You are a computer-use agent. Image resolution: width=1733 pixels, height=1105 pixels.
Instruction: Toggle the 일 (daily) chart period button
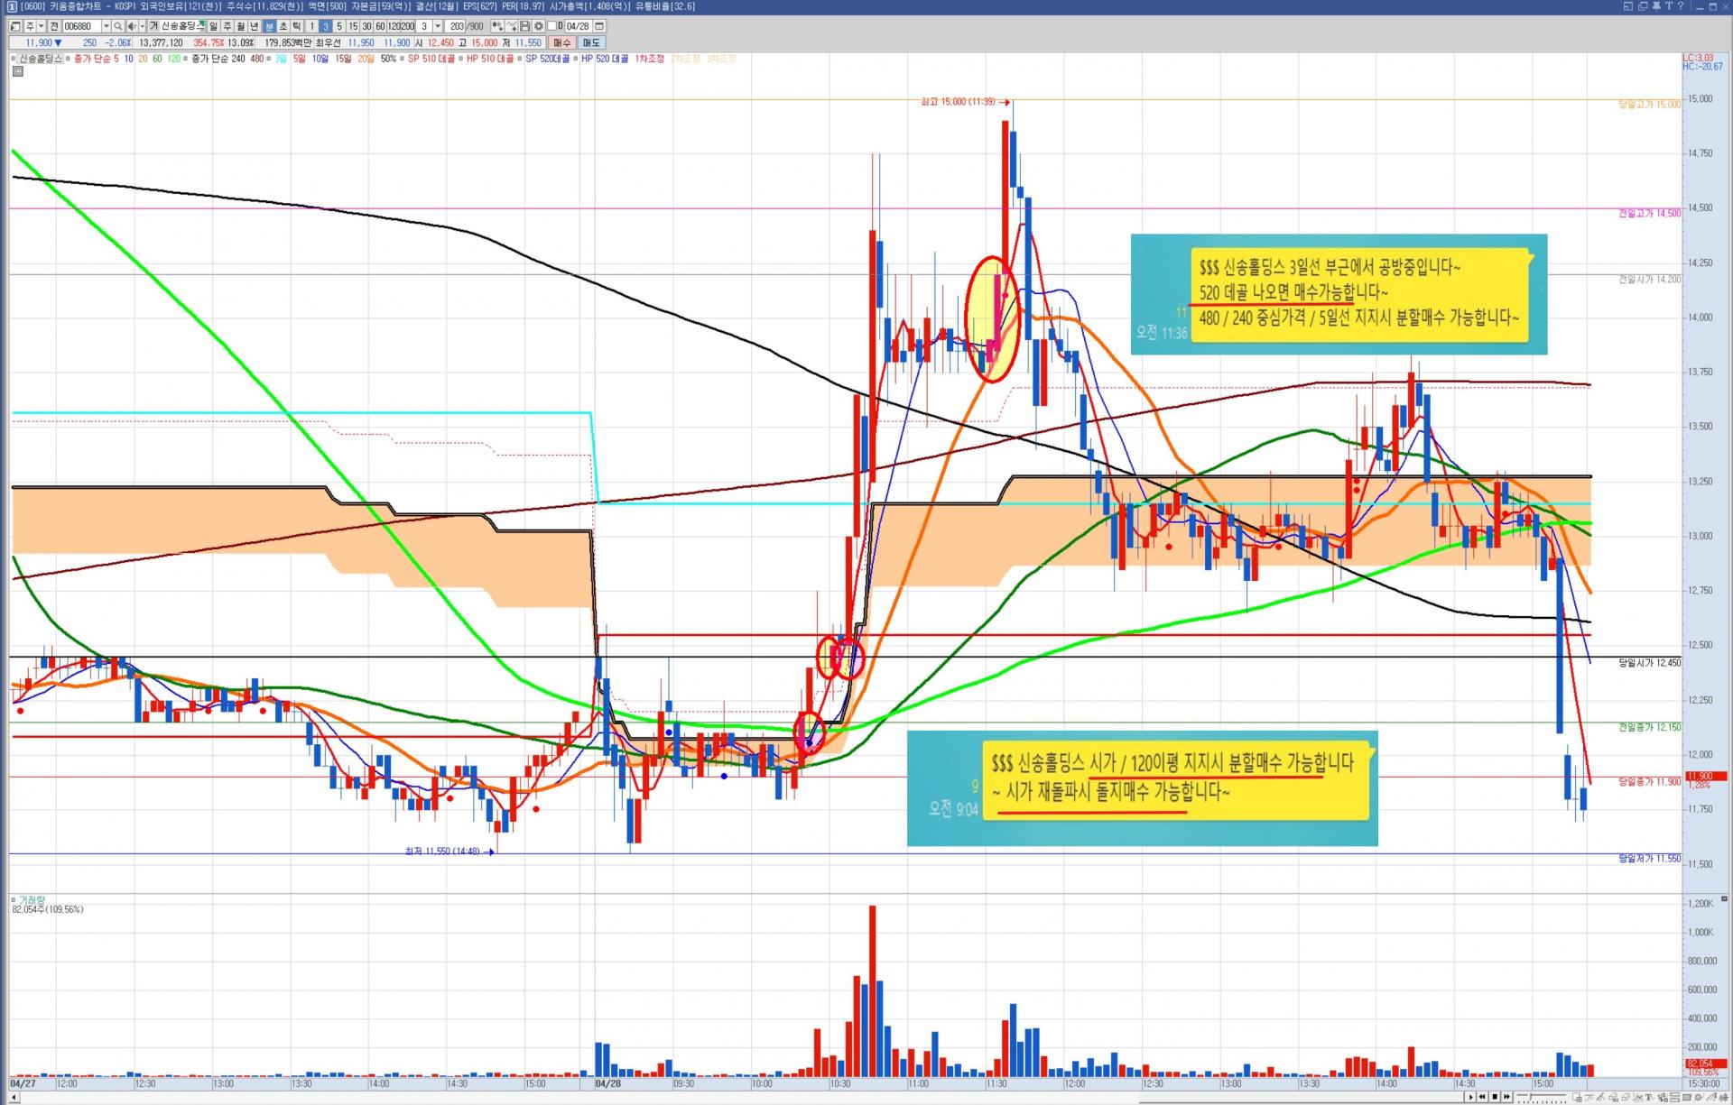click(x=213, y=26)
